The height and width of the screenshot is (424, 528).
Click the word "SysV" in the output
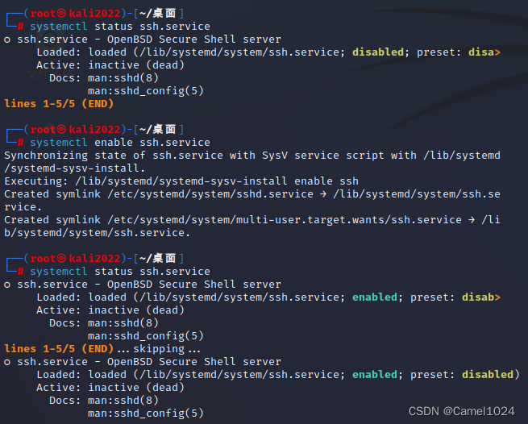pos(275,156)
